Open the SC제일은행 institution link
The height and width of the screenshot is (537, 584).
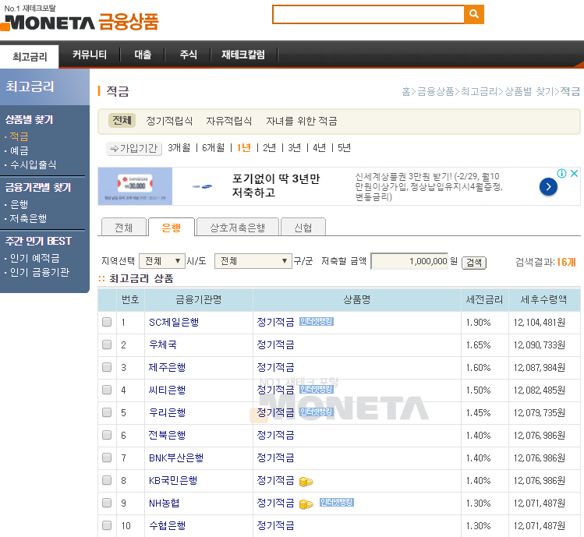(174, 322)
